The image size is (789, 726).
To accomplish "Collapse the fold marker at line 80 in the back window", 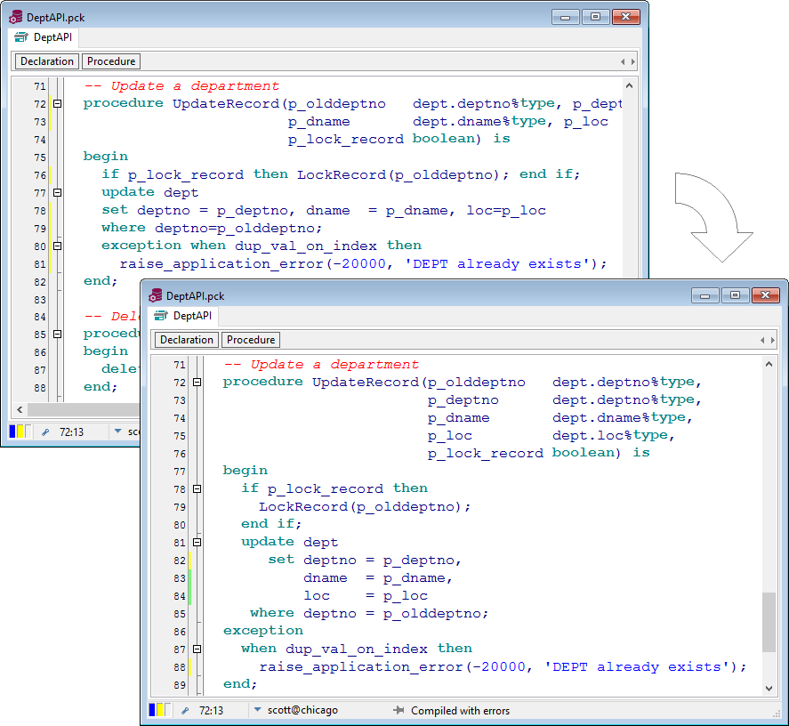I will (57, 246).
